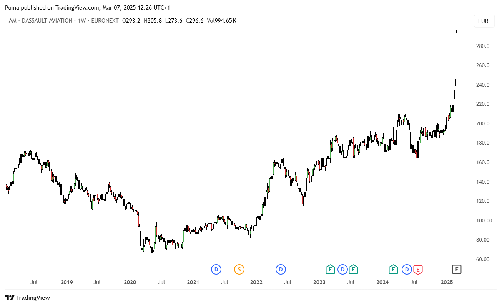Click the 60.00 price axis label
The height and width of the screenshot is (306, 502).
(x=483, y=259)
